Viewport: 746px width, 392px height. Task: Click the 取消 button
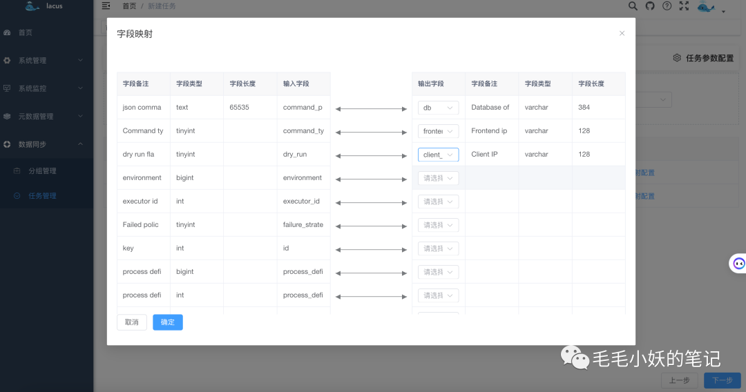(x=132, y=322)
